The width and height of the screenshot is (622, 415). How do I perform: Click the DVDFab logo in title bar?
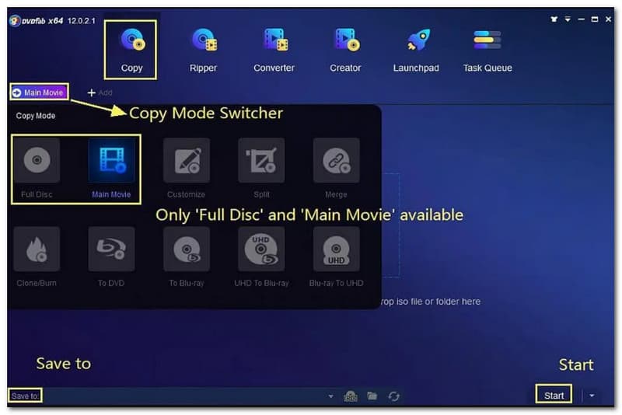[15, 21]
